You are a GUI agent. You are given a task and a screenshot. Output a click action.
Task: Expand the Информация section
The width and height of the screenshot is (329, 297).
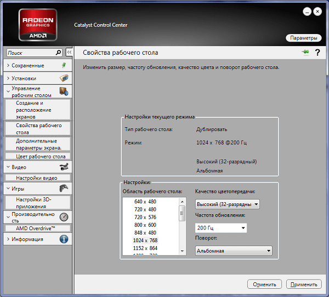coord(8,239)
